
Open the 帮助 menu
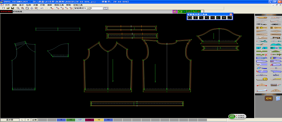[68, 5]
